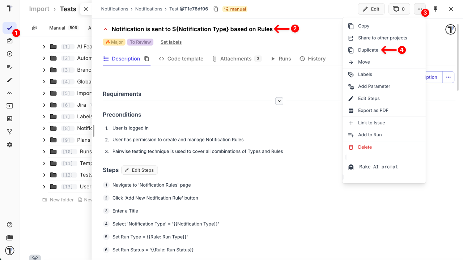
Task: Expand the Requirements section dropdown chevron
Action: point(279,101)
